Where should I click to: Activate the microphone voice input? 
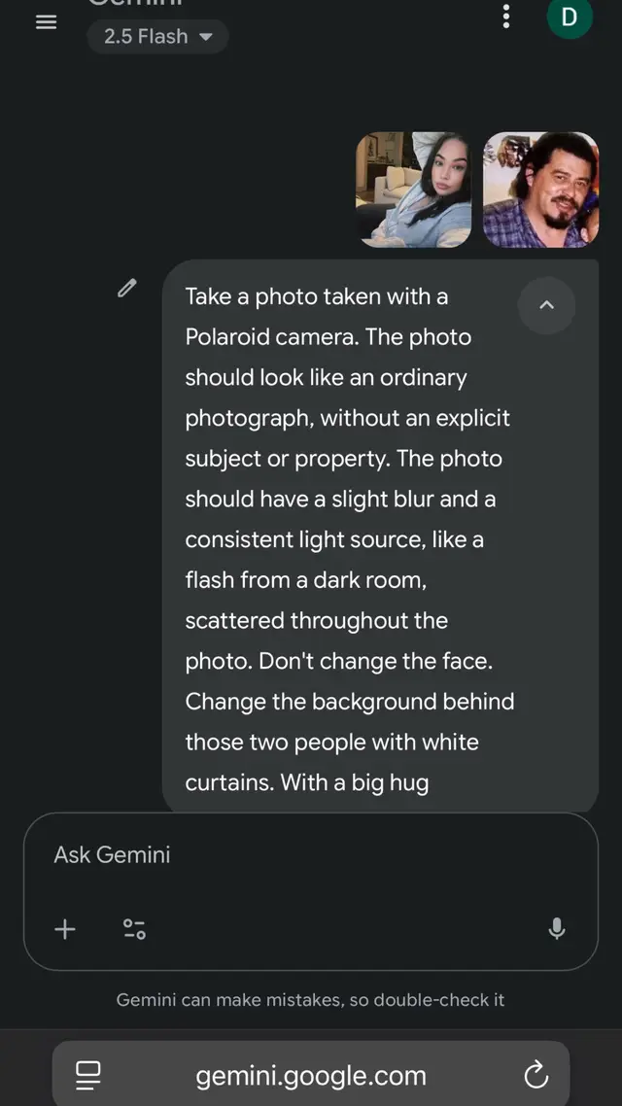click(x=557, y=929)
